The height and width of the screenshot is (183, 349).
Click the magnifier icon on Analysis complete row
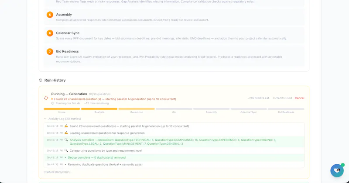(x=66, y=140)
